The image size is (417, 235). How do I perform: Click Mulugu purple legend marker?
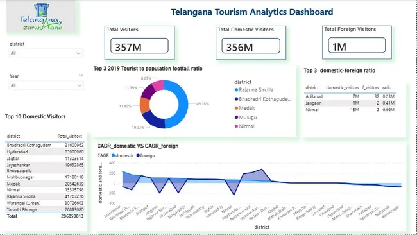(236, 118)
